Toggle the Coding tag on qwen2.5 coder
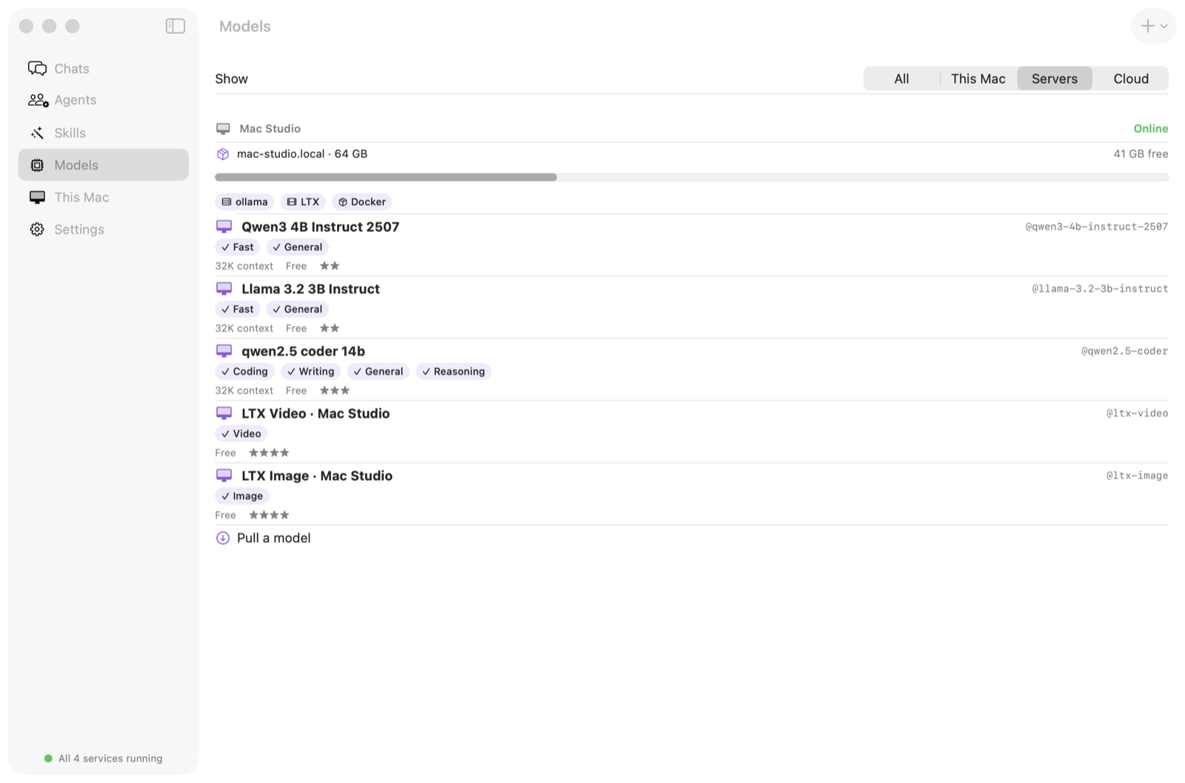Image resolution: width=1185 pixels, height=783 pixels. click(x=244, y=372)
